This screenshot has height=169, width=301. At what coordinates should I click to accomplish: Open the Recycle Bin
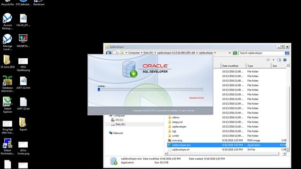pos(8,3)
